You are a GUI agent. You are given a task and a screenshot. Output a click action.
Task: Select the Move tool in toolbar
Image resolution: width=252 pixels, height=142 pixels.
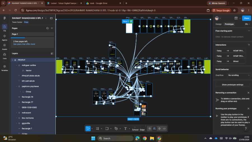88,129
